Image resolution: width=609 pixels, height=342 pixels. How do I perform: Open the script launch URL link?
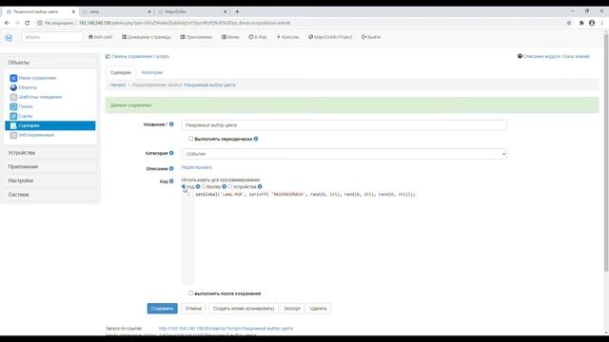click(226, 329)
